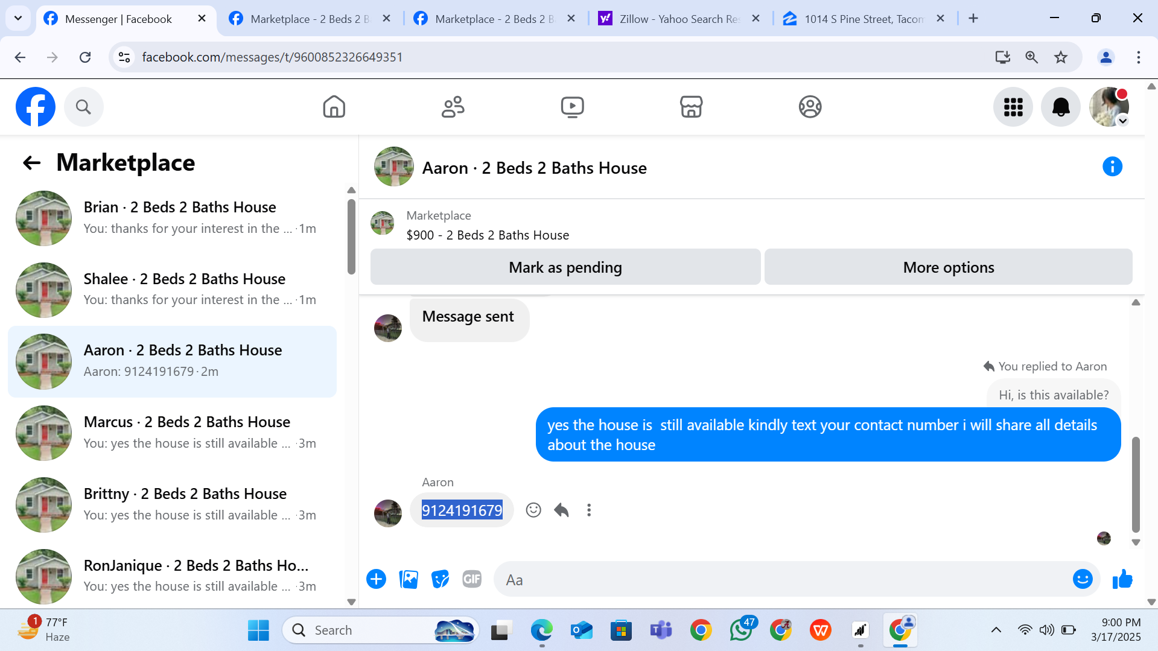Open Chrome profile button

(1106, 57)
